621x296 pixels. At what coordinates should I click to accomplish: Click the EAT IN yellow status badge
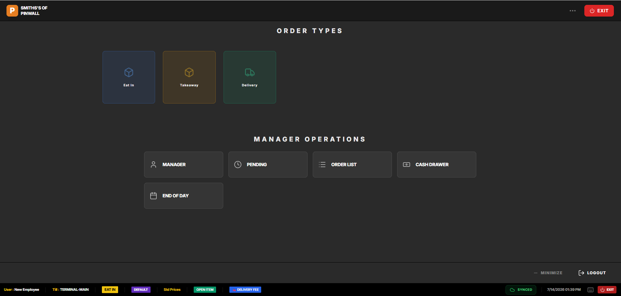tap(110, 290)
